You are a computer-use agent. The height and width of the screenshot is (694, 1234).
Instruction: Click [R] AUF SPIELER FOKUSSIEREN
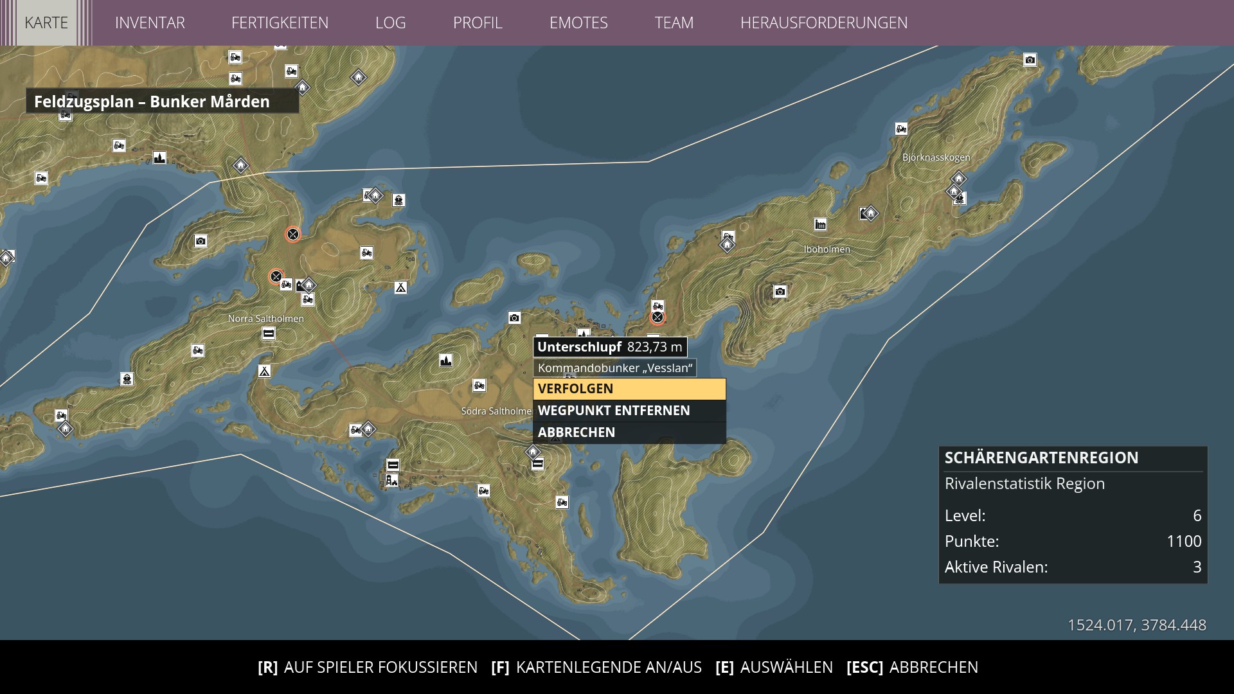click(368, 667)
